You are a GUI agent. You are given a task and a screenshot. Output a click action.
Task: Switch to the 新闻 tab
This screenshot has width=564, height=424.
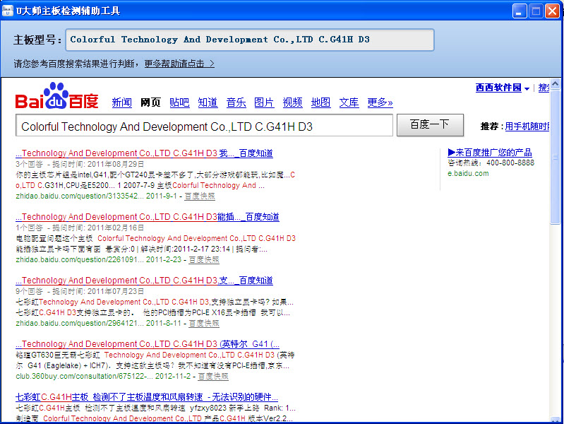(121, 102)
